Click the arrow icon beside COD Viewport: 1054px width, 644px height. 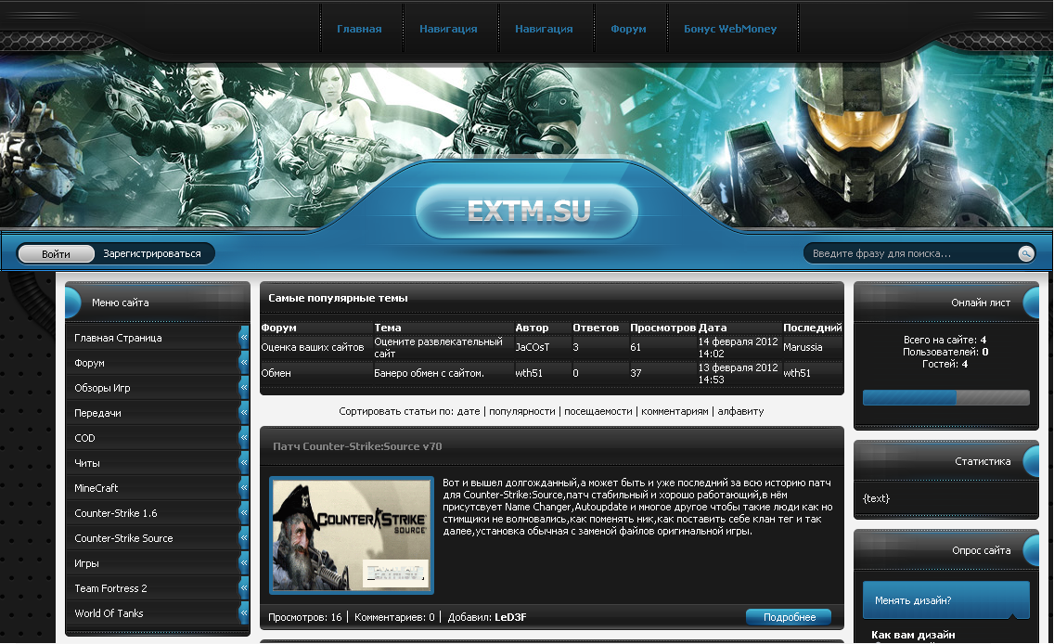[x=244, y=438]
